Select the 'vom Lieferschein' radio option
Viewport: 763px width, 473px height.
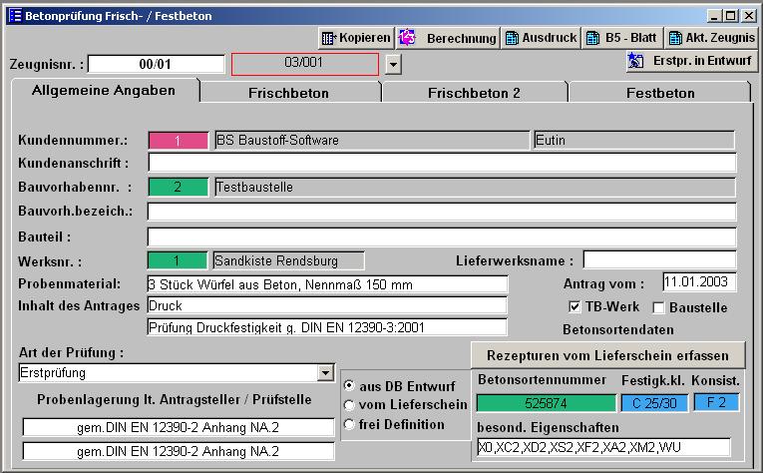point(348,405)
